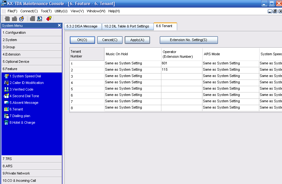Image resolution: width=282 pixels, height=184 pixels.
Task: Open the File(F) menu
Action: click(x=12, y=11)
